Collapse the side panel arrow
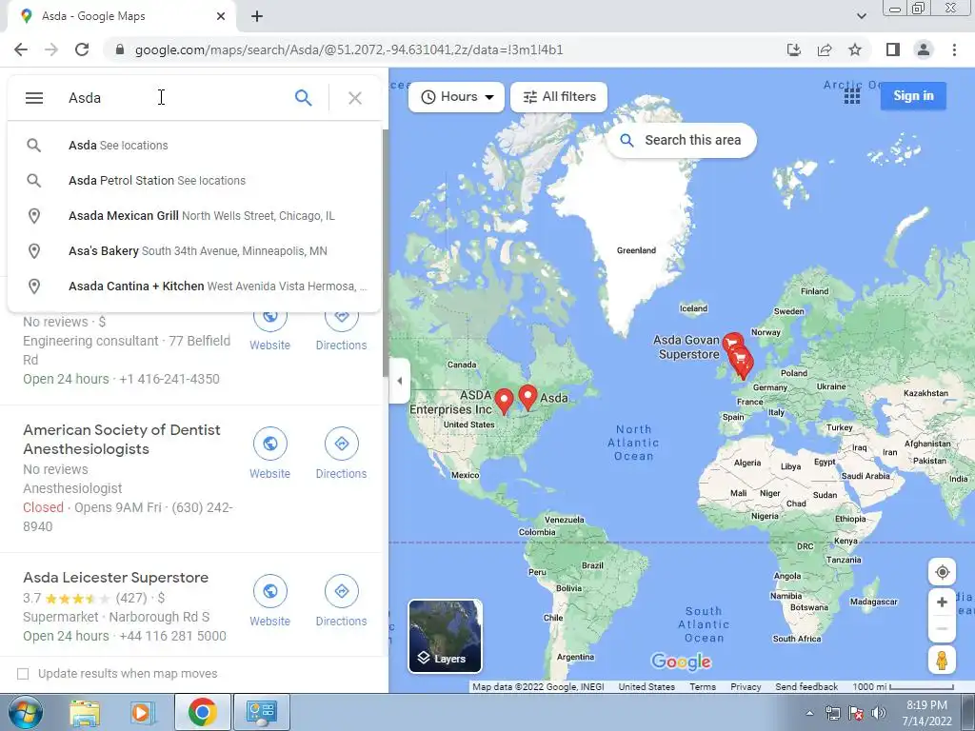Image resolution: width=975 pixels, height=731 pixels. pyautogui.click(x=400, y=381)
